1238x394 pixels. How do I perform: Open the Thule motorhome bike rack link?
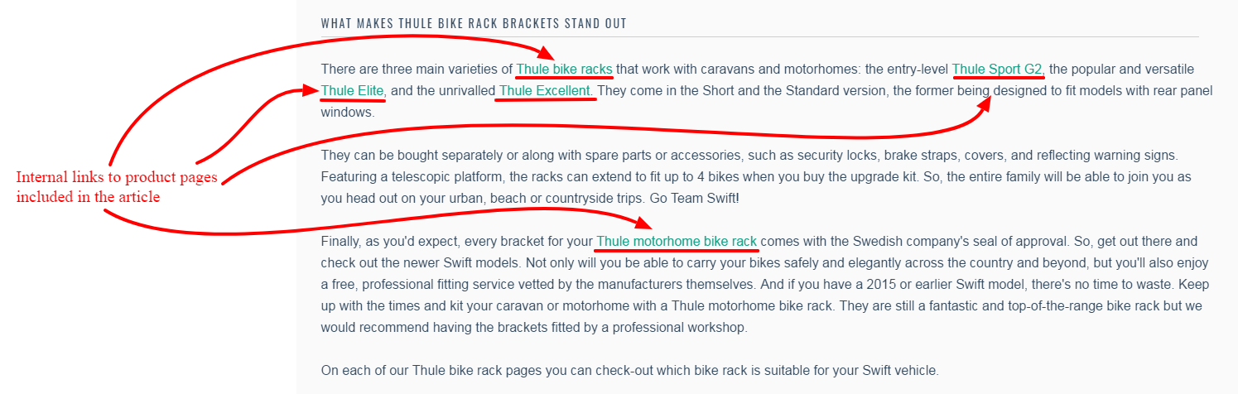pos(677,242)
